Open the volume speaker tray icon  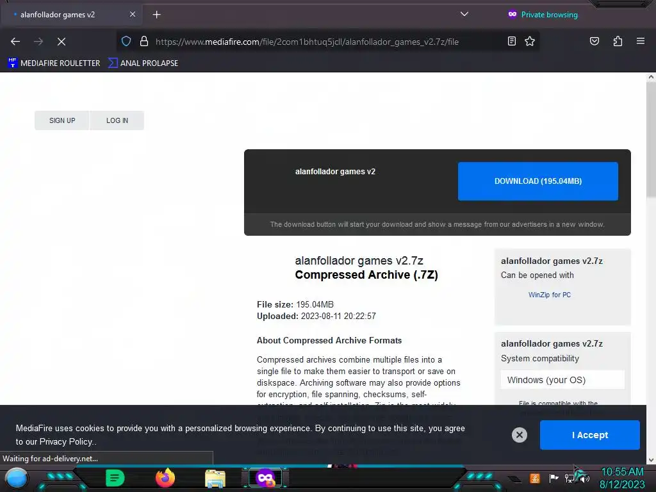click(584, 478)
